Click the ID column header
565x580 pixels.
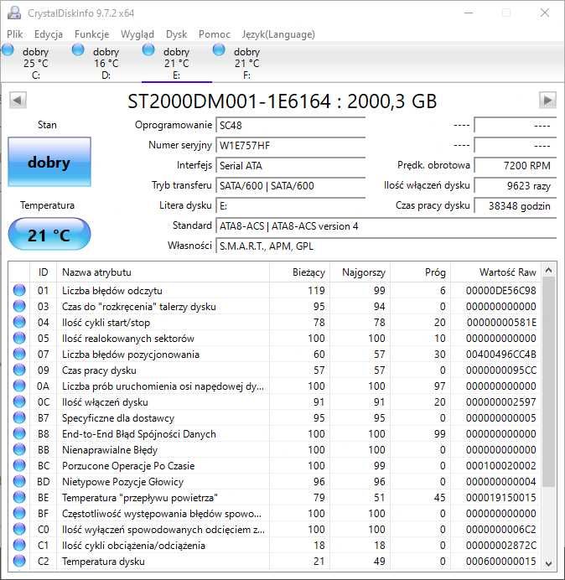tap(43, 272)
